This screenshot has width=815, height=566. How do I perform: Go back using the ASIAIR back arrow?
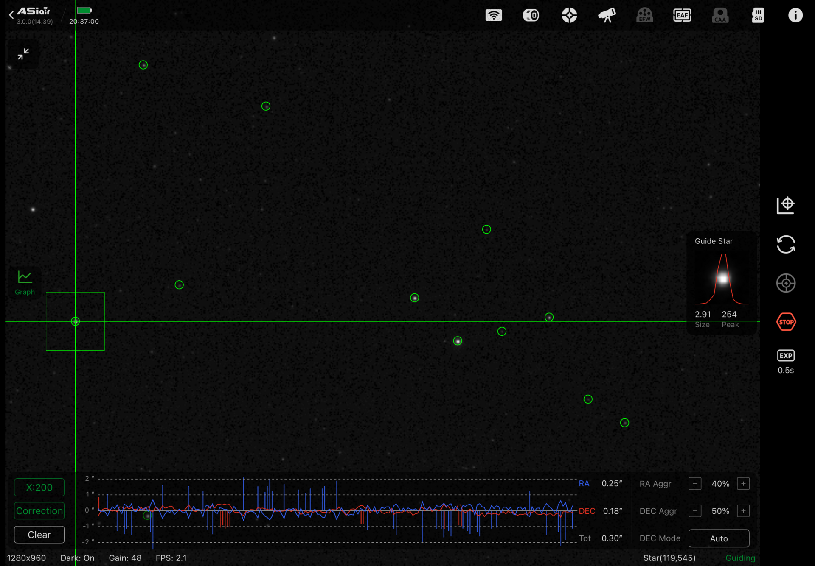(x=11, y=15)
